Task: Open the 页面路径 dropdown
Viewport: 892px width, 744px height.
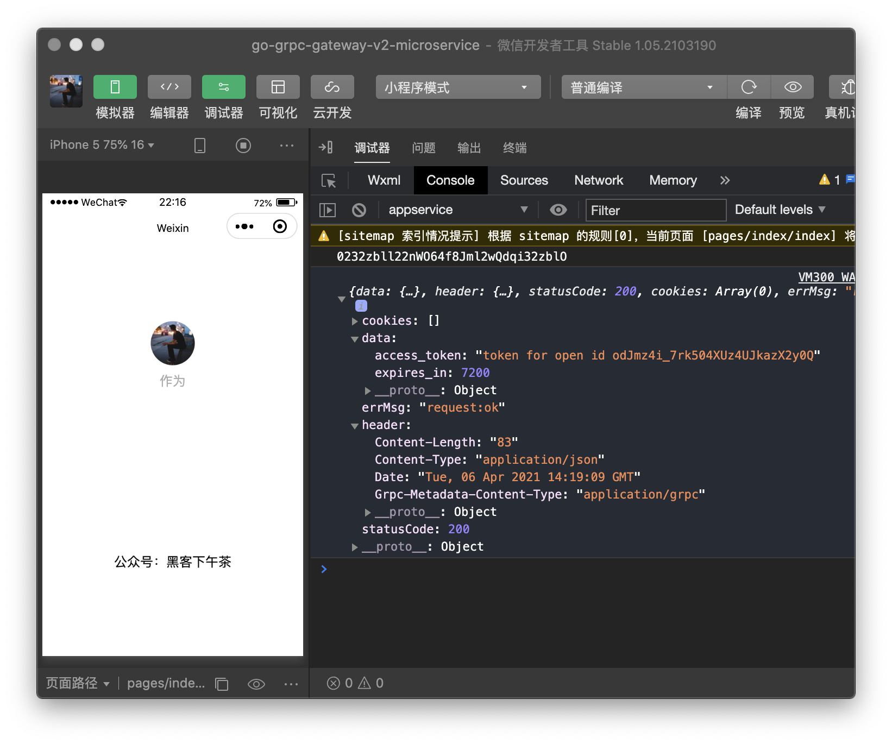Action: tap(78, 683)
